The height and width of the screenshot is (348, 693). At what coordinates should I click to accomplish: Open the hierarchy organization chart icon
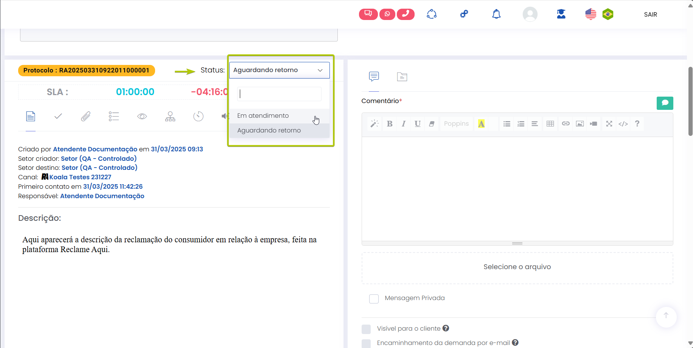pyautogui.click(x=170, y=116)
